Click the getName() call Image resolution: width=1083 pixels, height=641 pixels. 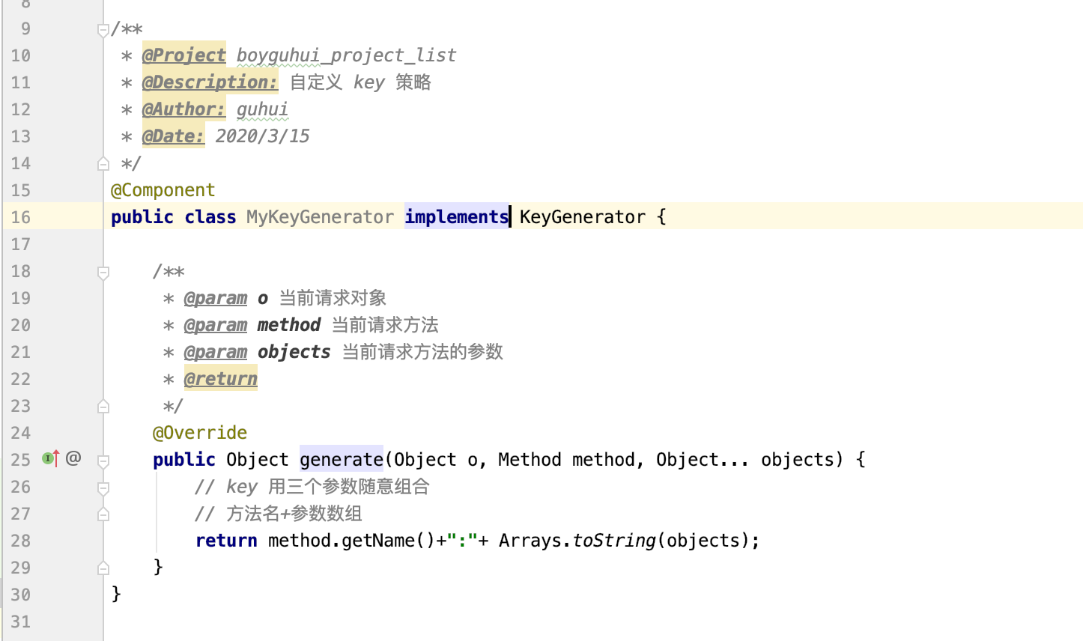(x=389, y=541)
